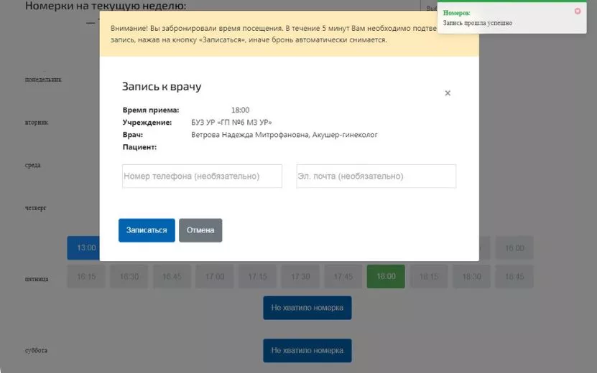This screenshot has width=597, height=373.
Task: Close the appointment dialog with the X
Action: point(448,93)
